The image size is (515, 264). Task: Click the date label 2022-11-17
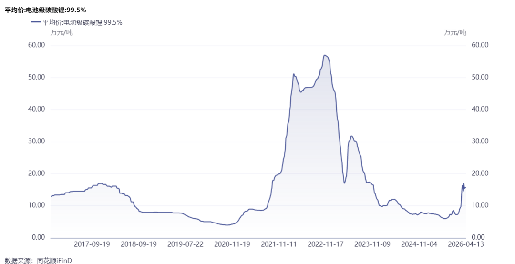pyautogui.click(x=325, y=244)
